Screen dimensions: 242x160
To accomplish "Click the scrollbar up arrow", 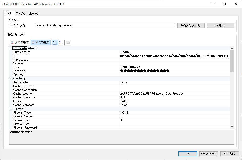I will (232, 48).
